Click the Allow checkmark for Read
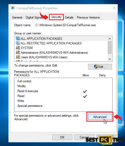The image size is (125, 146). click(85, 96)
